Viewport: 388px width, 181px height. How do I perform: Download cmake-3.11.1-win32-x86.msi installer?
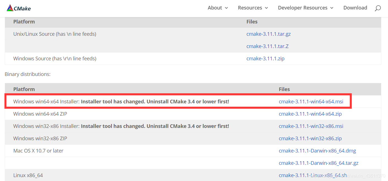click(311, 126)
